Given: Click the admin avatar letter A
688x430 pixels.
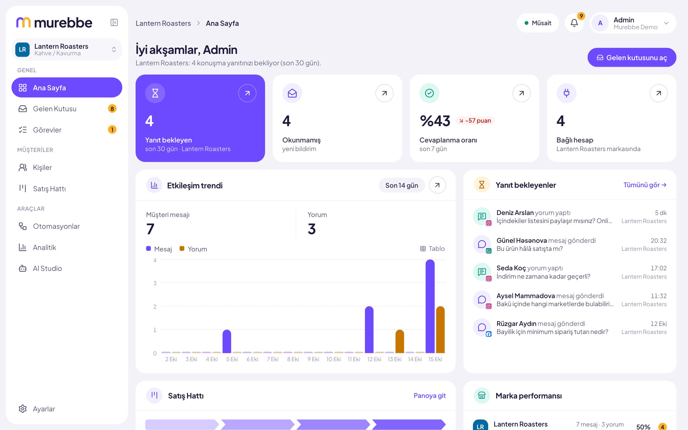Looking at the screenshot, I should point(600,23).
